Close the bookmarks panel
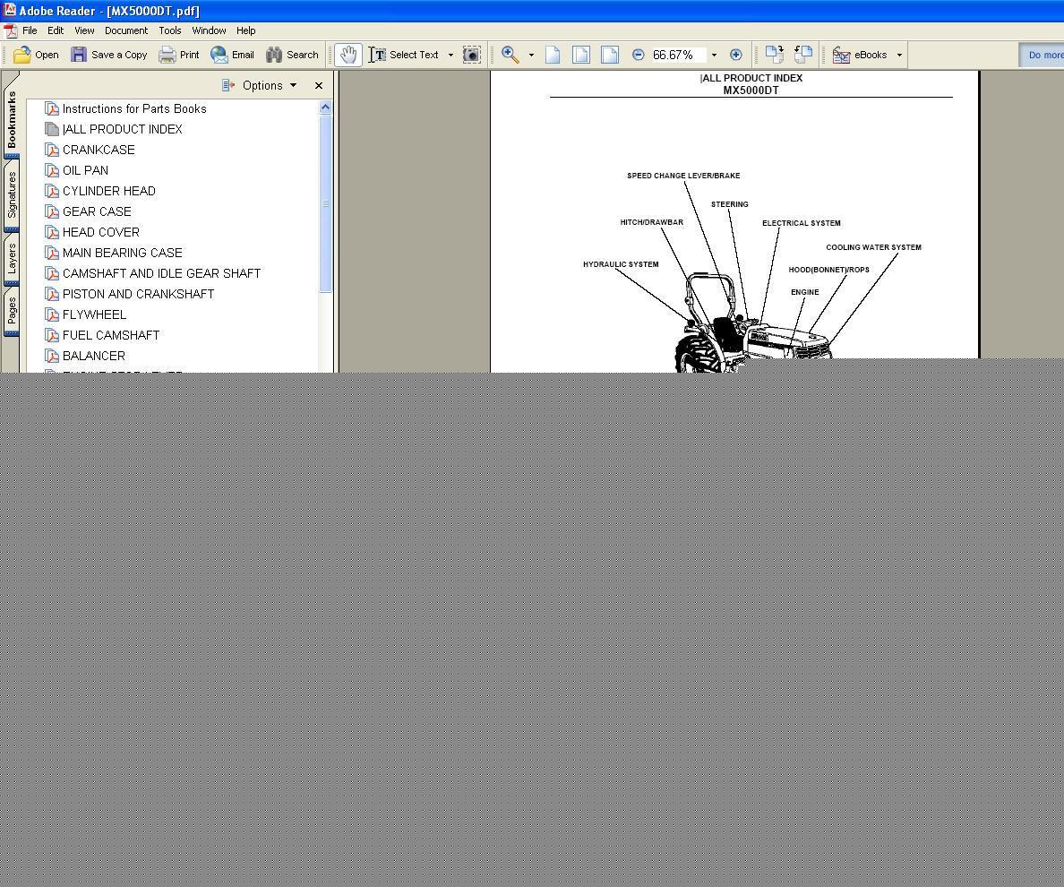The height and width of the screenshot is (887, 1064). click(x=319, y=85)
